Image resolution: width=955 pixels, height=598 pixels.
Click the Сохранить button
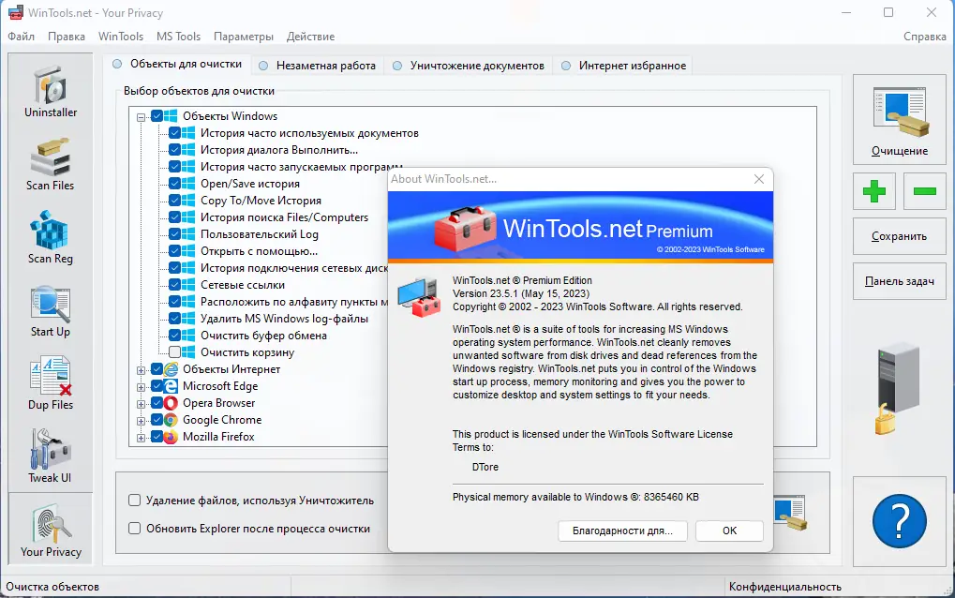(x=900, y=236)
